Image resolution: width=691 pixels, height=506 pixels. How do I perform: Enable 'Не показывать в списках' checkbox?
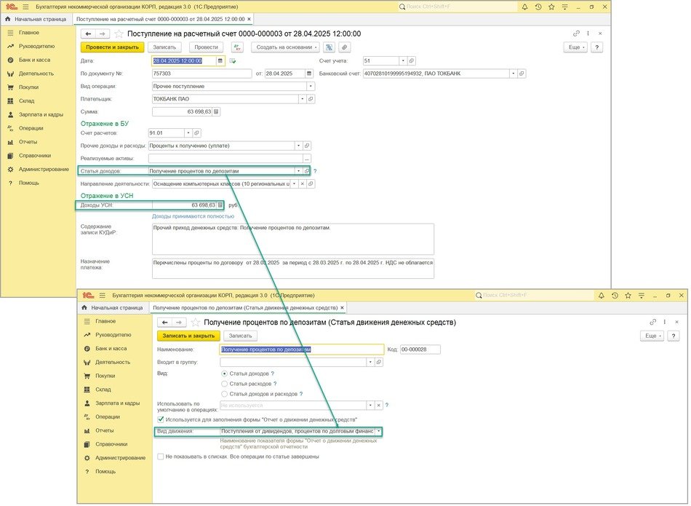tap(161, 456)
